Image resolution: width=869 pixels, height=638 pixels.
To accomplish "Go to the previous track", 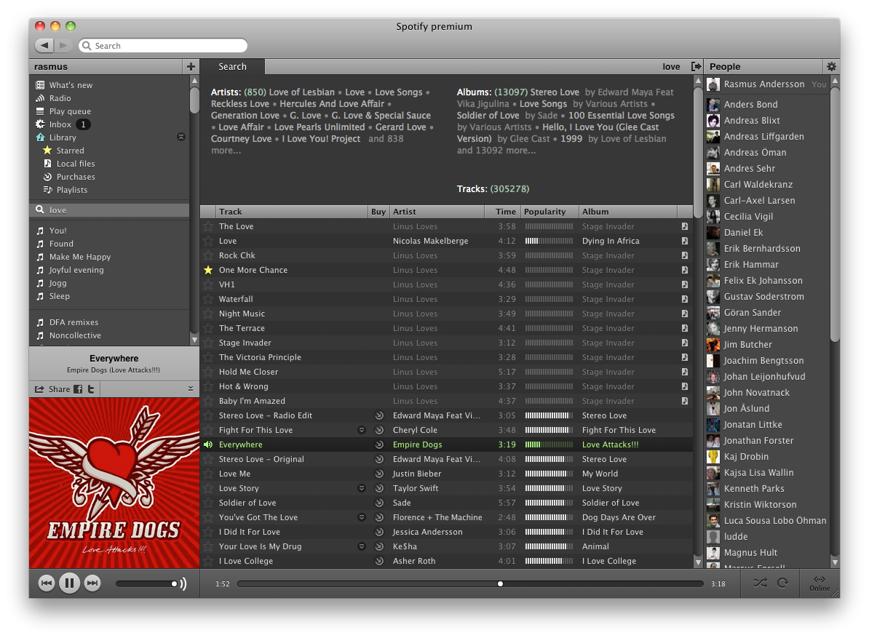I will [x=46, y=583].
